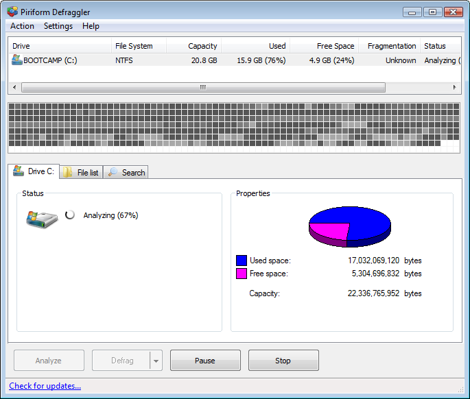Switch to the File list tab
The height and width of the screenshot is (399, 470).
point(82,173)
